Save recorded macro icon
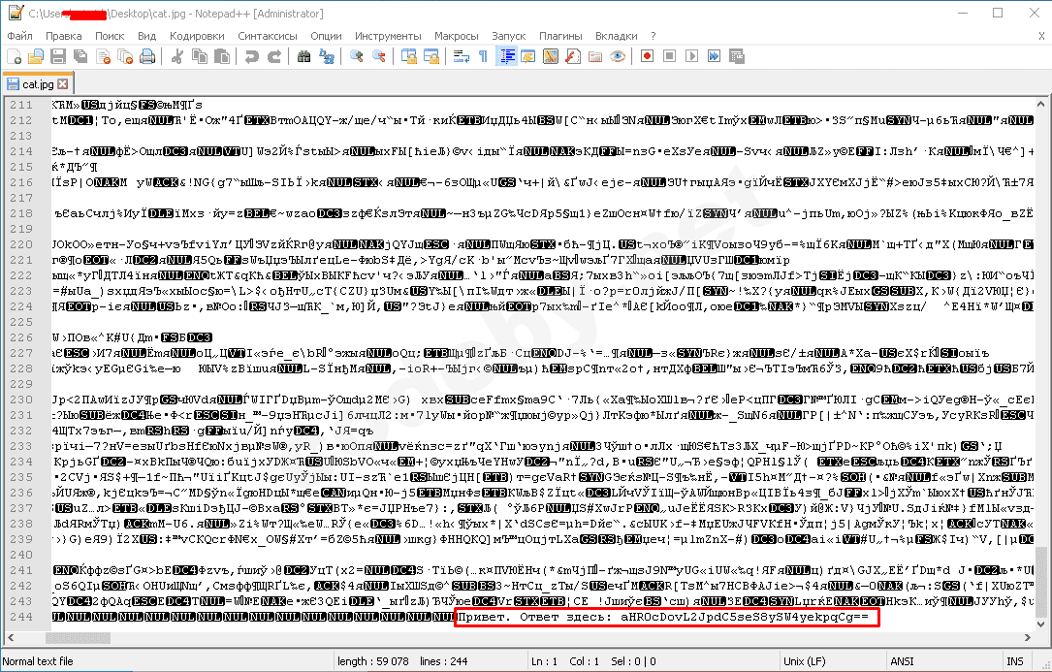 (737, 56)
